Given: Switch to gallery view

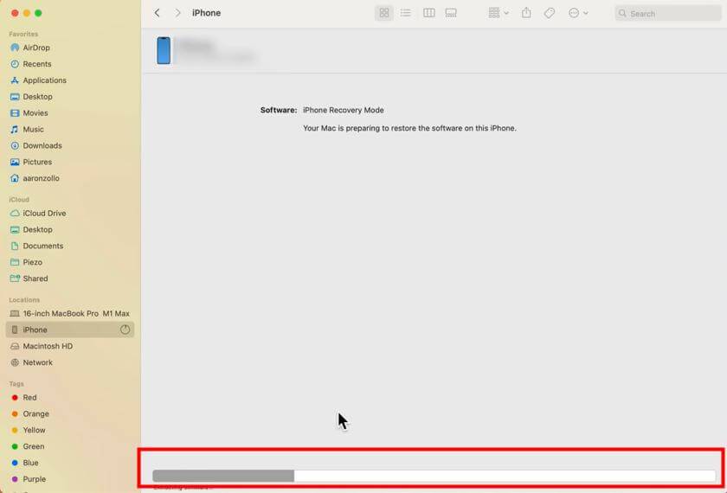Looking at the screenshot, I should coord(451,13).
